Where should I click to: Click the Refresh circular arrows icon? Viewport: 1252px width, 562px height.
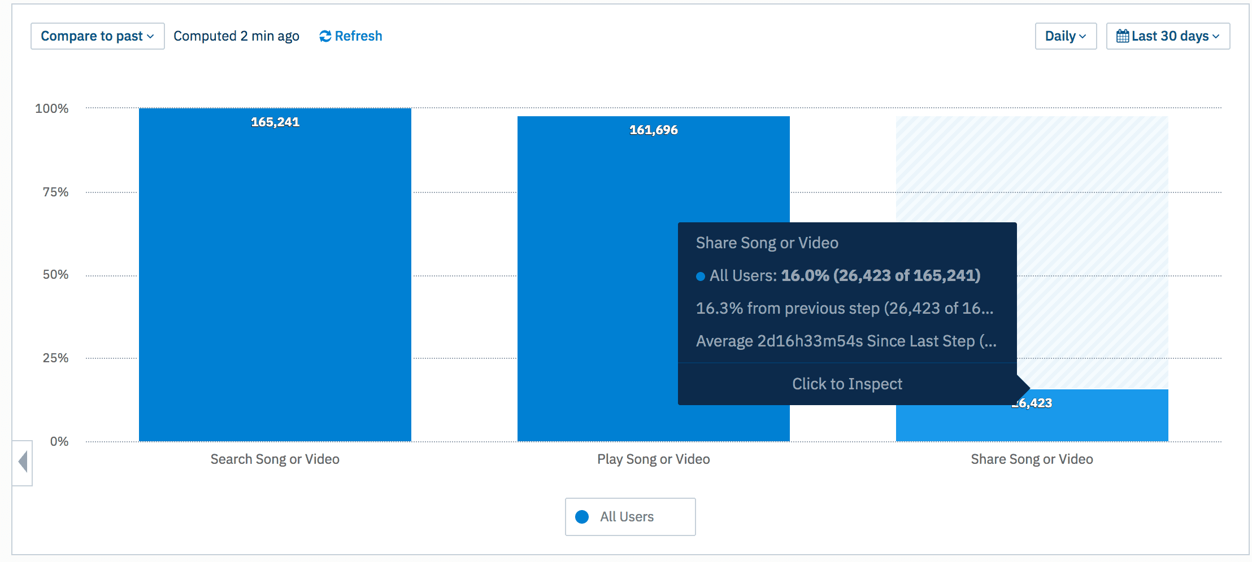[x=325, y=36]
